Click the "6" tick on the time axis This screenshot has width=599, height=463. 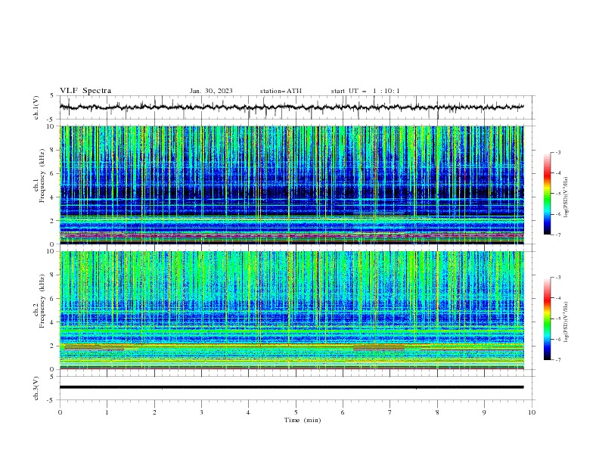point(343,412)
